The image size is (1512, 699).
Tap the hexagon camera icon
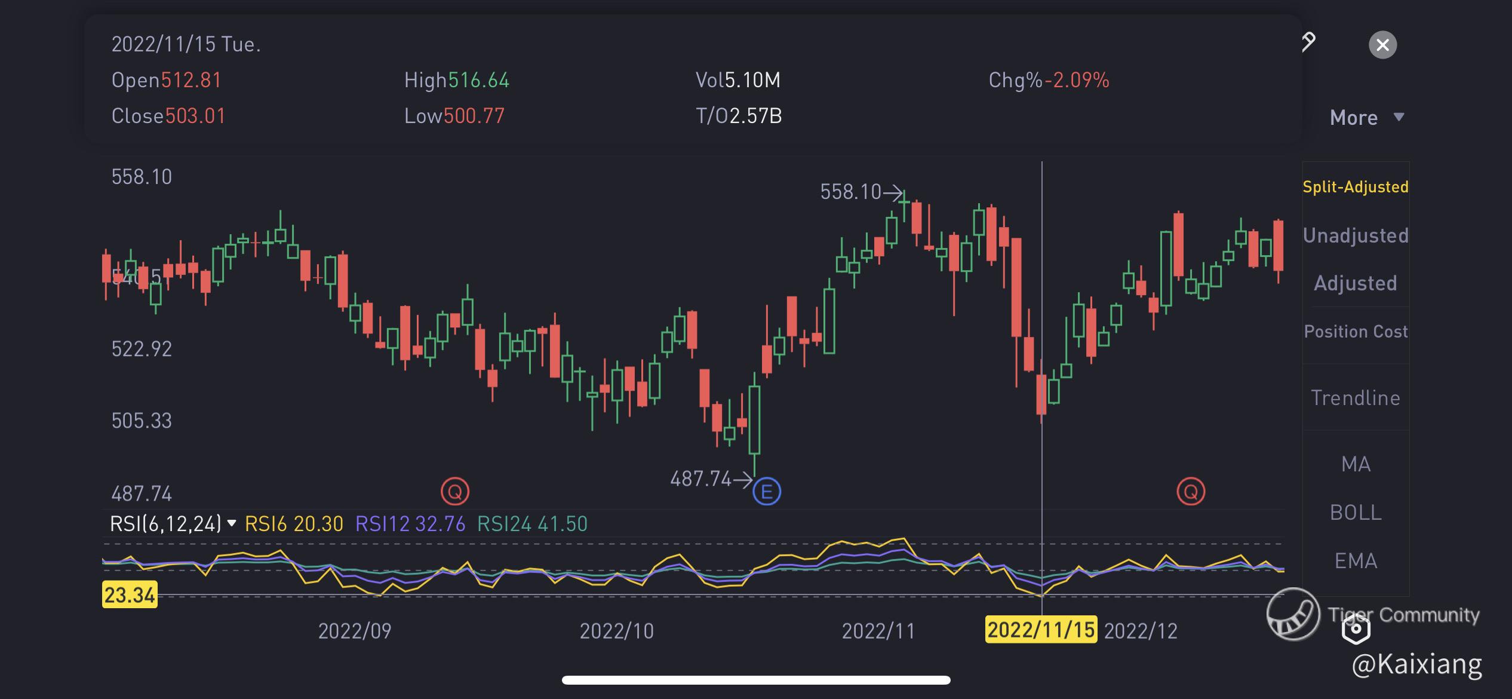point(1356,629)
